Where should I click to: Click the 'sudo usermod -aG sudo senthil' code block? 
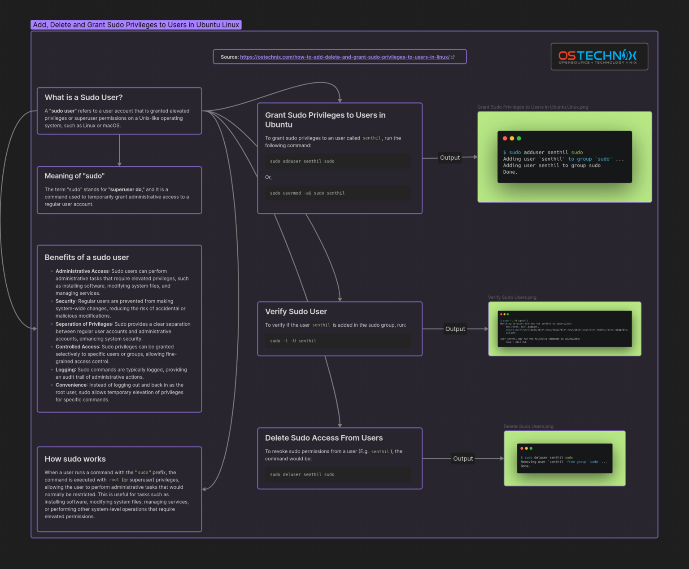pos(338,193)
